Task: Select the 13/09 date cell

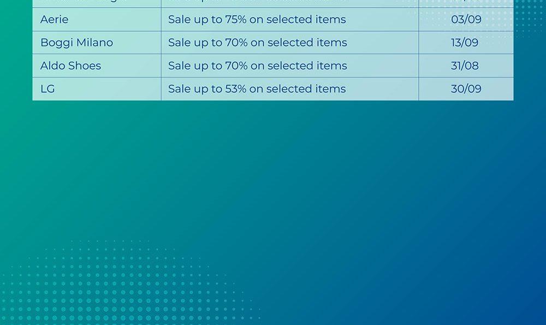Action: tap(464, 43)
